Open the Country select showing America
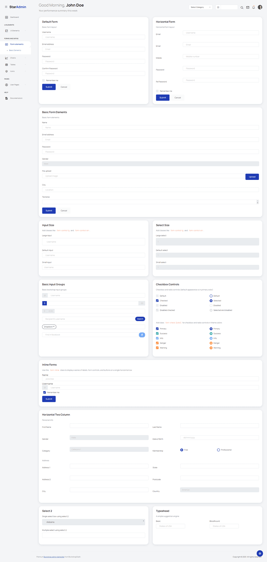 point(220,490)
